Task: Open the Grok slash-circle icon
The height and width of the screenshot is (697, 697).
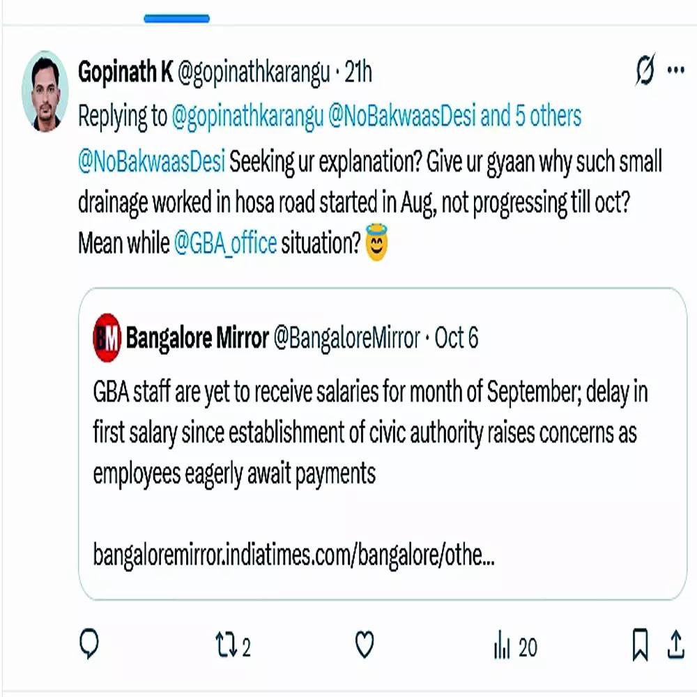Action: (645, 71)
